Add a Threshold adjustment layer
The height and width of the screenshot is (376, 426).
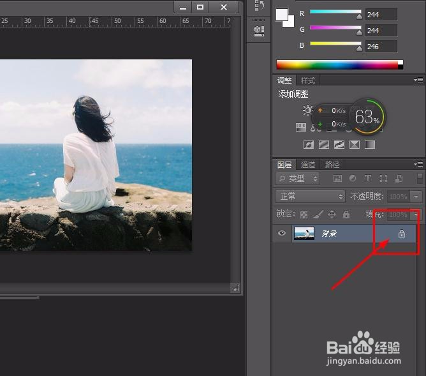tap(339, 145)
